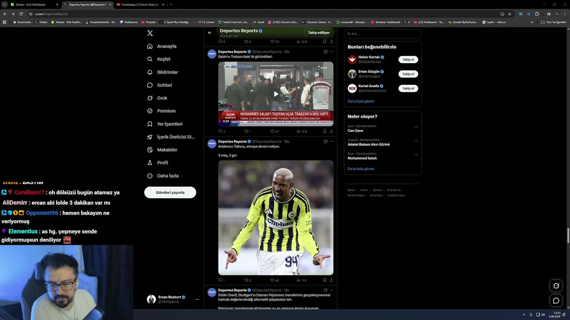570x320 pixels.
Task: Open Chrome media controls icon
Action: pyautogui.click(x=549, y=14)
